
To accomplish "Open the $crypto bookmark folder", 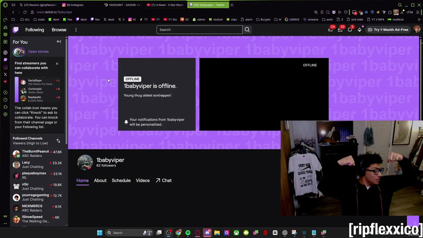I will tap(263, 20).
